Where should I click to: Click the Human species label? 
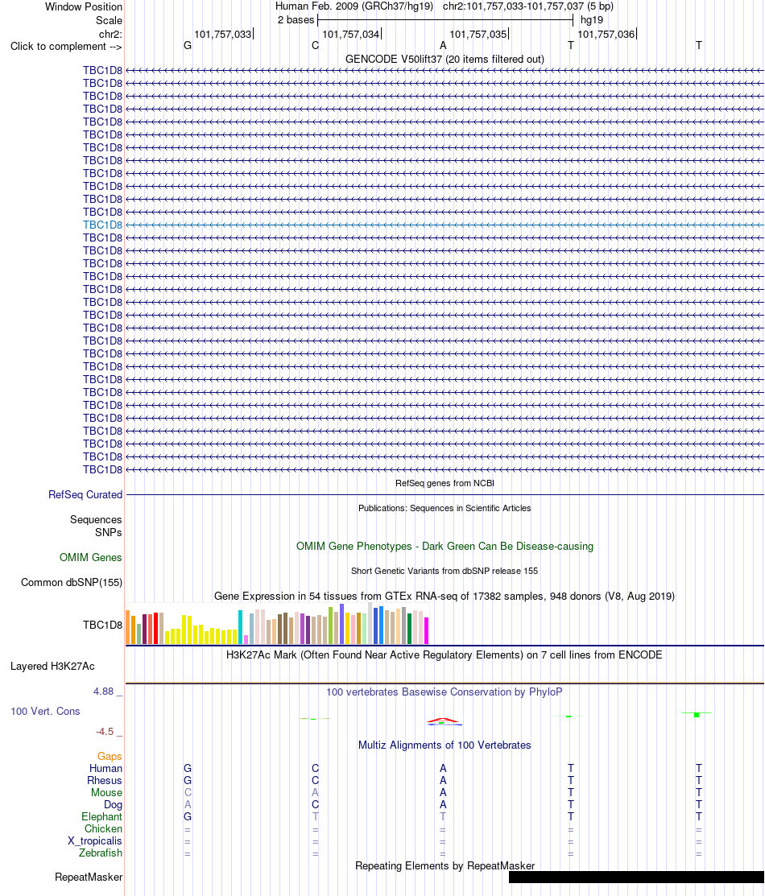(x=105, y=768)
